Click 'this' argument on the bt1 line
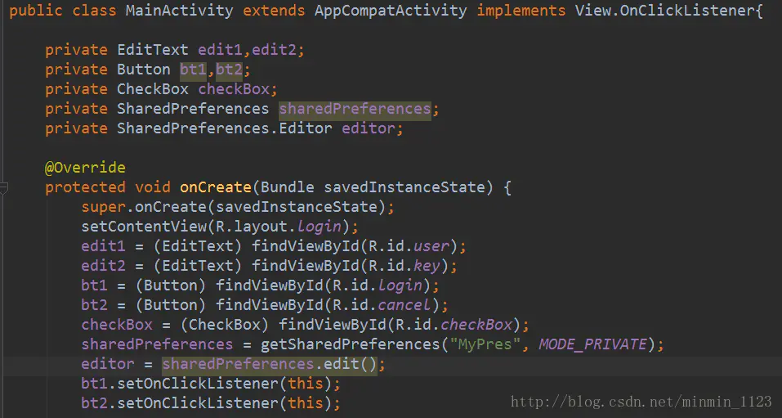Image resolution: width=782 pixels, height=418 pixels. [x=306, y=384]
